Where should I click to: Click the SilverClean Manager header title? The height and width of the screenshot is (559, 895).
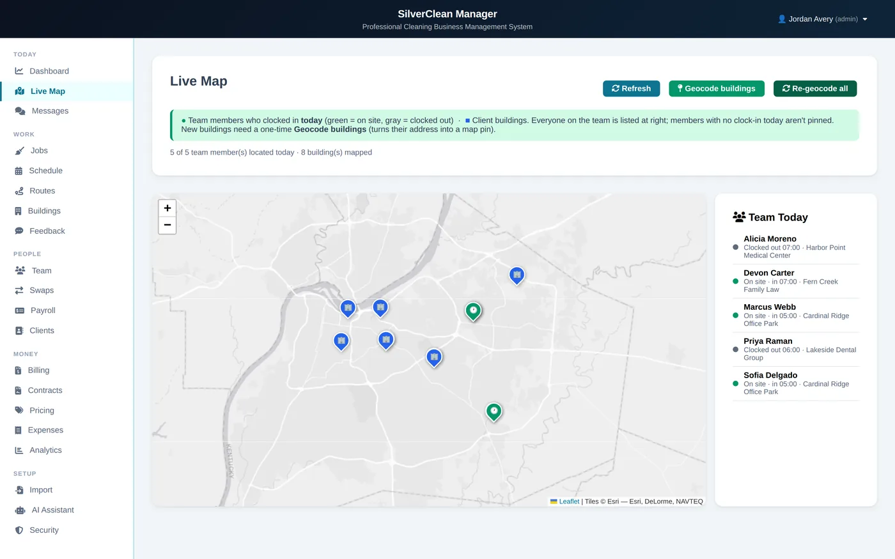pyautogui.click(x=447, y=14)
